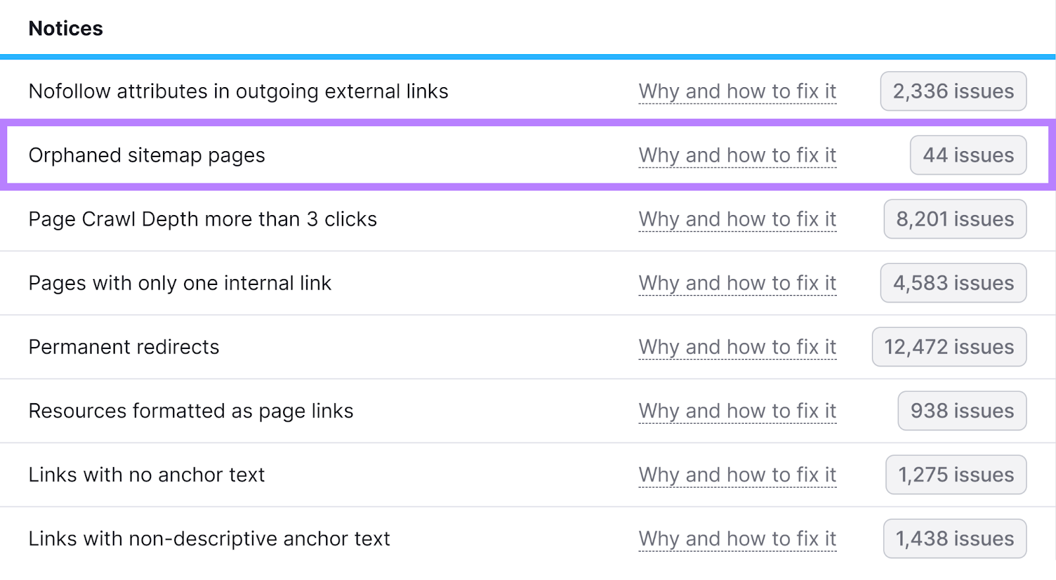View 1,438 issues for non-descriptive anchor text

pos(955,539)
